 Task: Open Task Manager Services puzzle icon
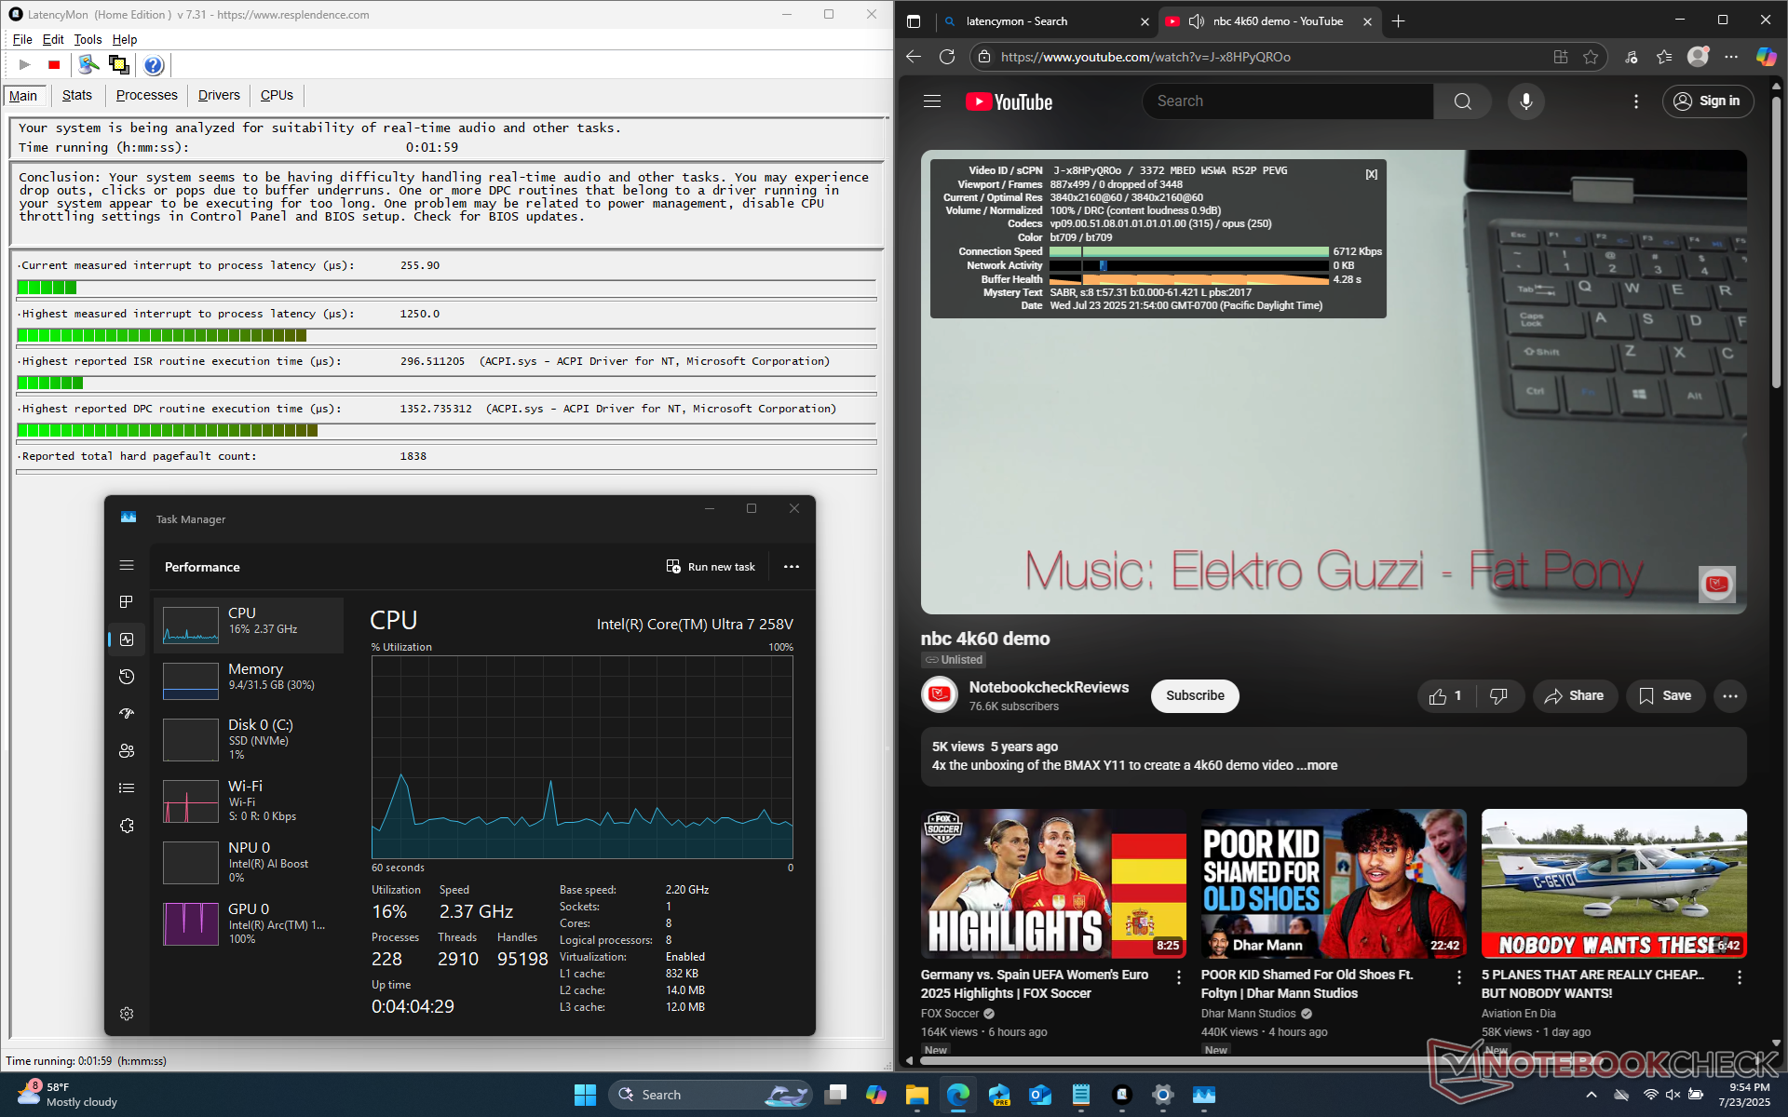128,826
